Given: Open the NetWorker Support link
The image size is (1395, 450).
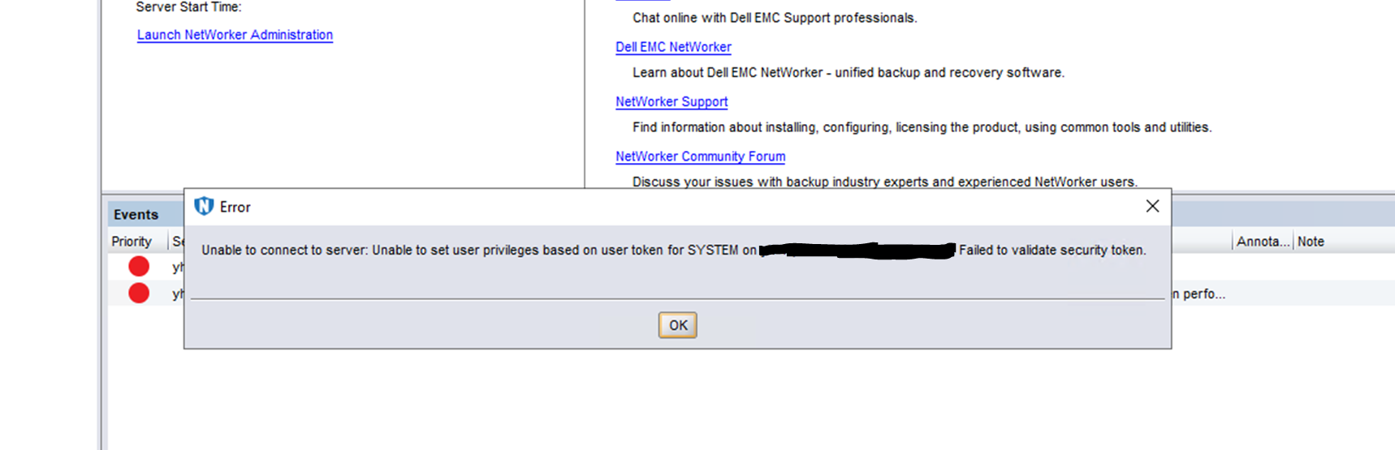Looking at the screenshot, I should [x=672, y=101].
